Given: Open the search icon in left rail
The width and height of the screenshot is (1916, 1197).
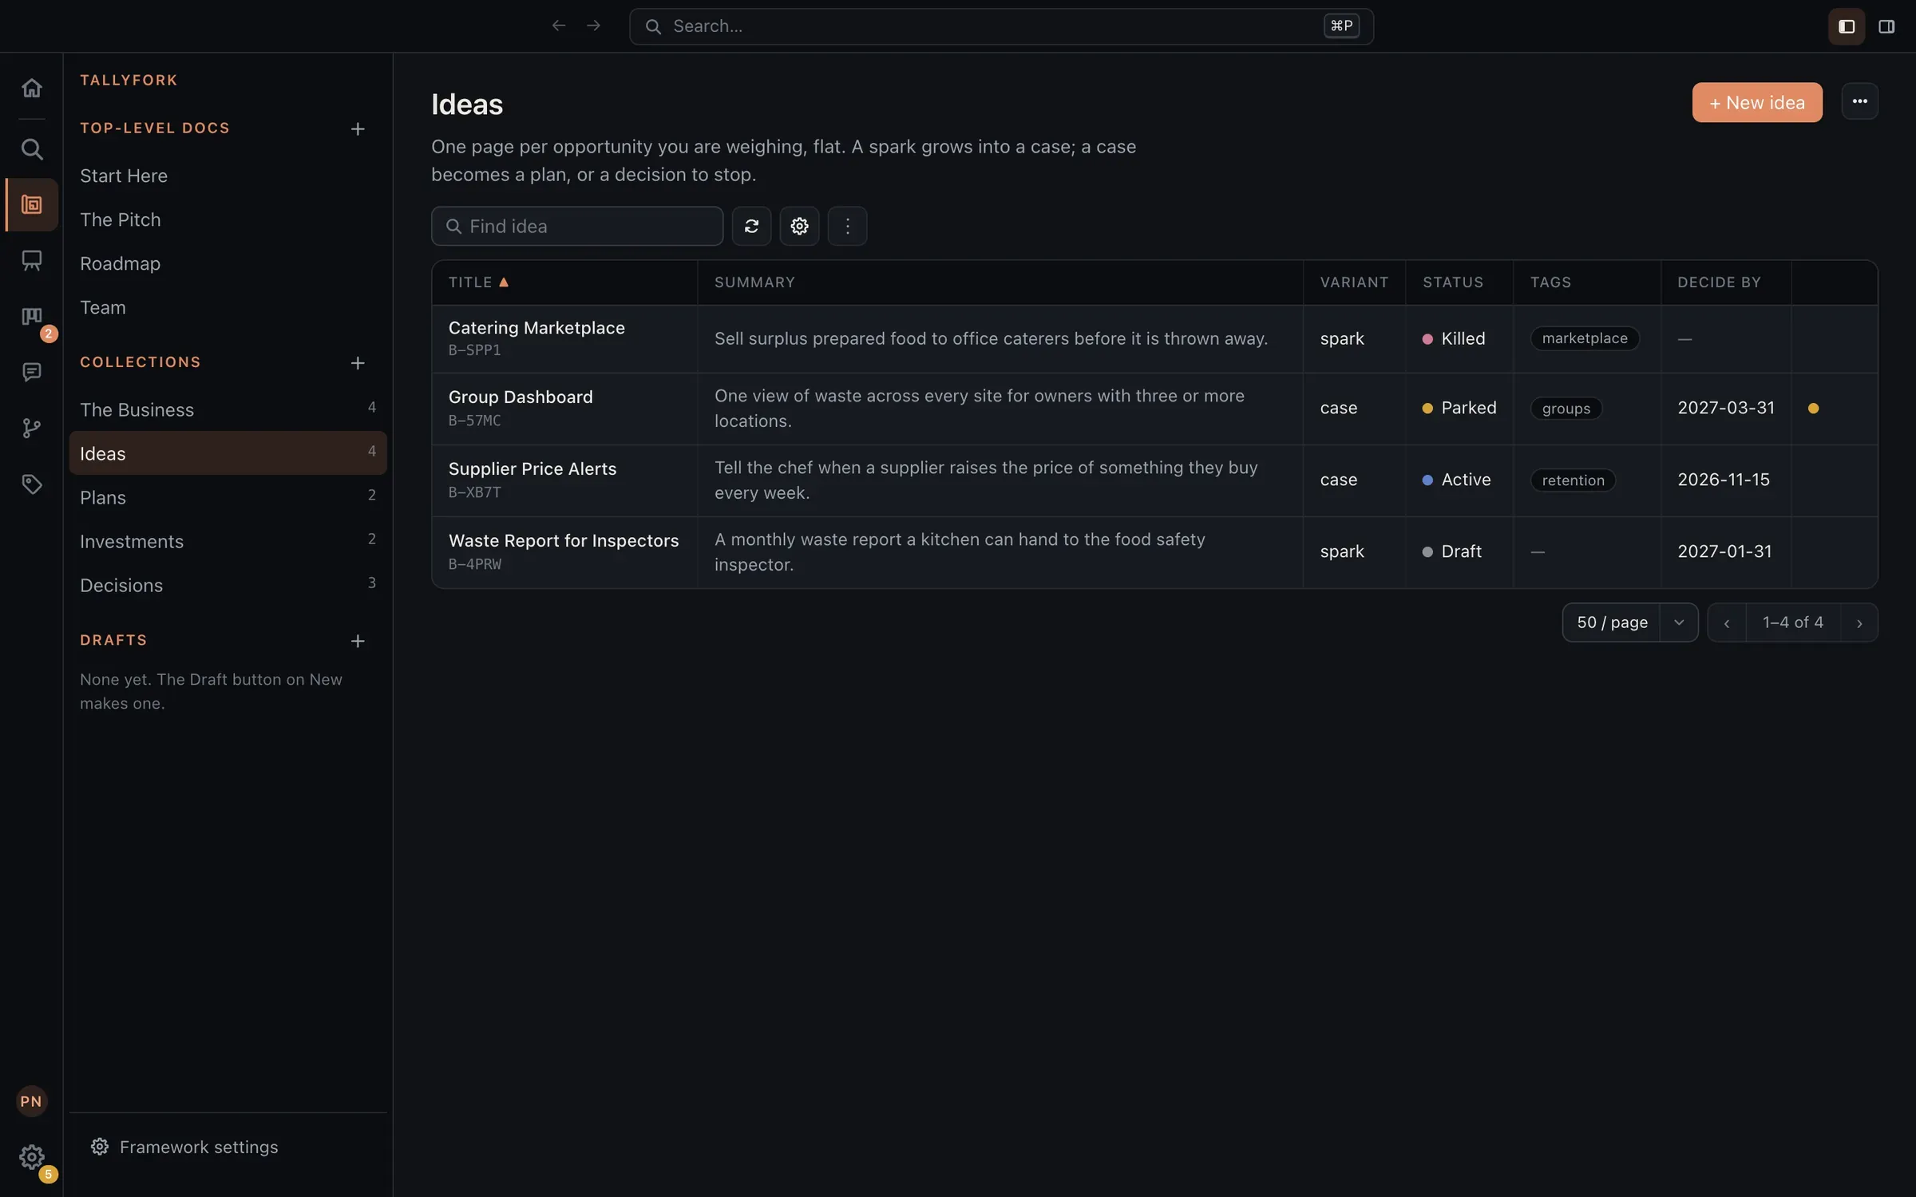Looking at the screenshot, I should 31,149.
